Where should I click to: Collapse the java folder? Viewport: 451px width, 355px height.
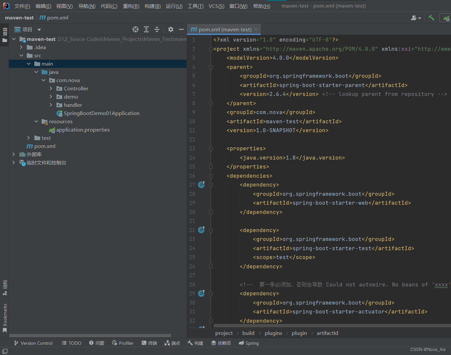36,72
